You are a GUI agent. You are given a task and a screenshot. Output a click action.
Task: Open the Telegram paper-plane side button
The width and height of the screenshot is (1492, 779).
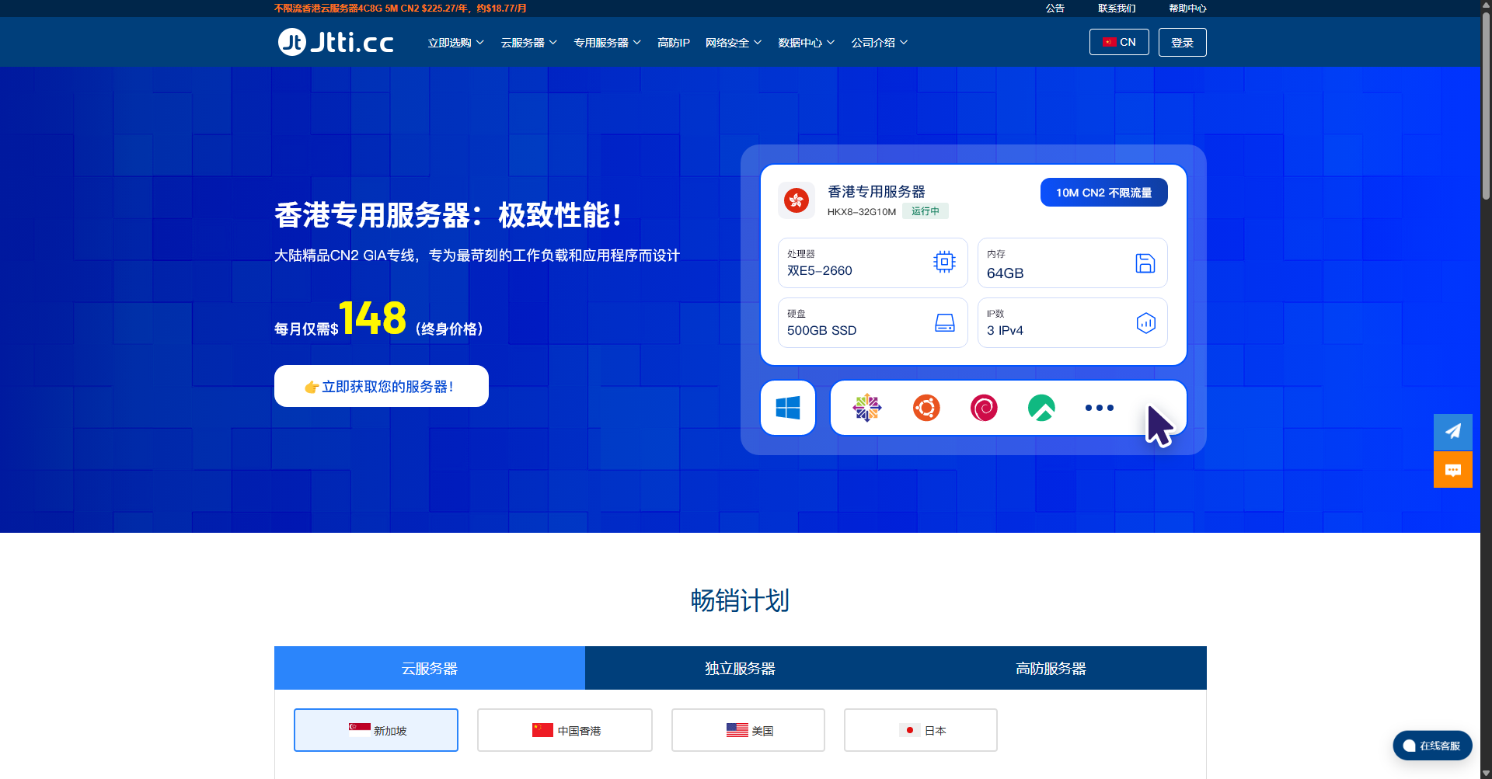[x=1452, y=432]
